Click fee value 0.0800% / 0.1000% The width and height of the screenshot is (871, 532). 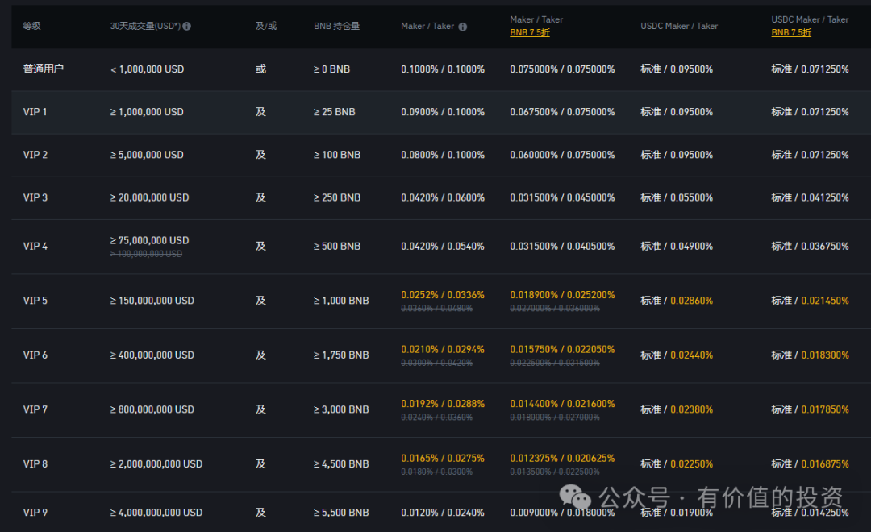pyautogui.click(x=443, y=155)
